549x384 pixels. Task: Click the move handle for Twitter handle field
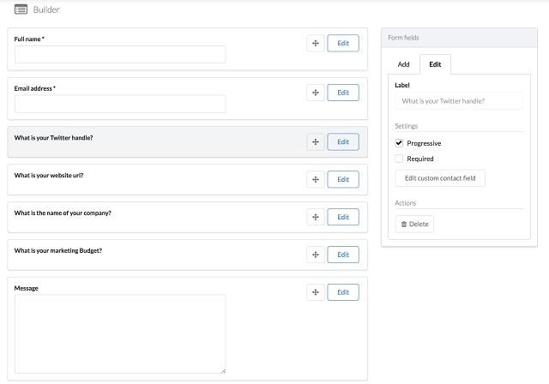click(x=316, y=141)
